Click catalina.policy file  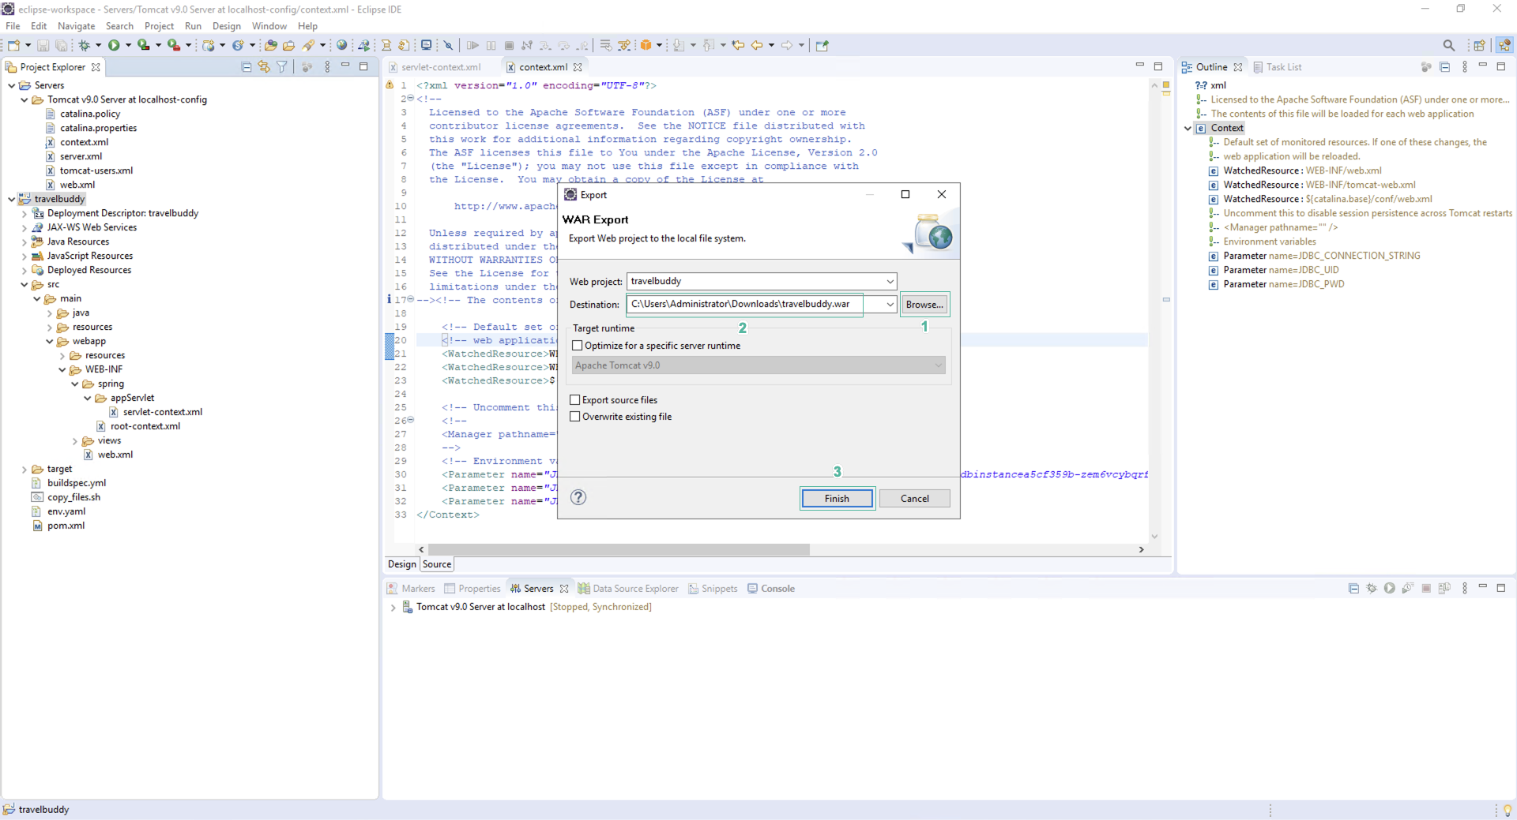click(x=90, y=114)
